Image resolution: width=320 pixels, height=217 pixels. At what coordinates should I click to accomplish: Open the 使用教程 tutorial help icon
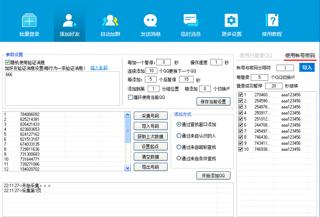(272, 20)
